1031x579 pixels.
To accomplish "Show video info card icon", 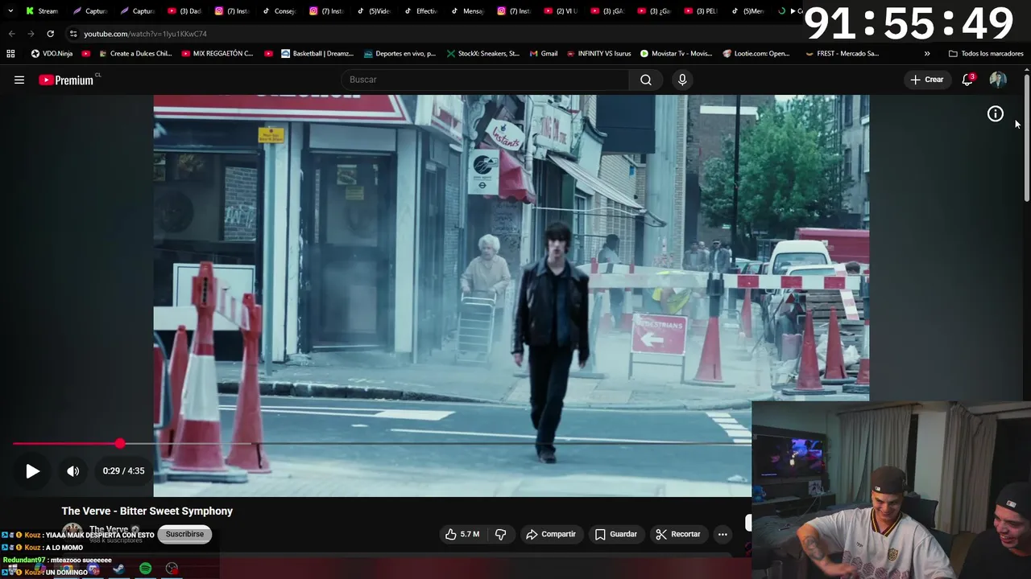I will pos(996,114).
